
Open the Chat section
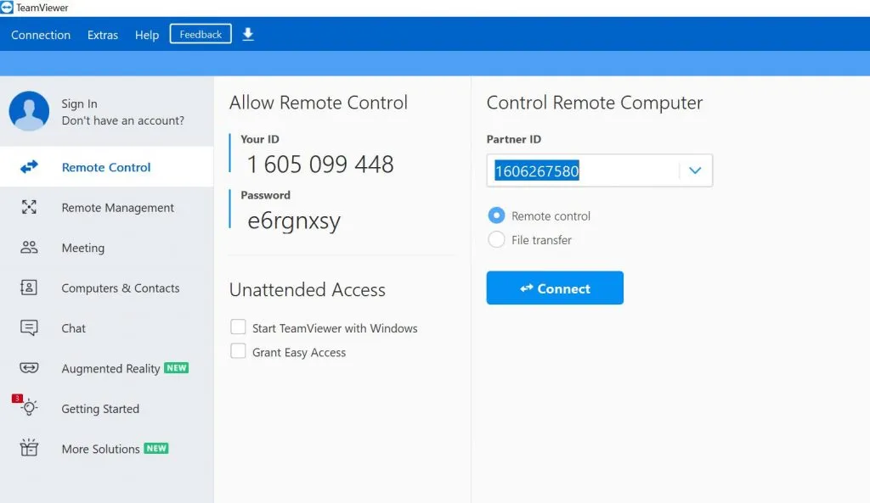106,328
